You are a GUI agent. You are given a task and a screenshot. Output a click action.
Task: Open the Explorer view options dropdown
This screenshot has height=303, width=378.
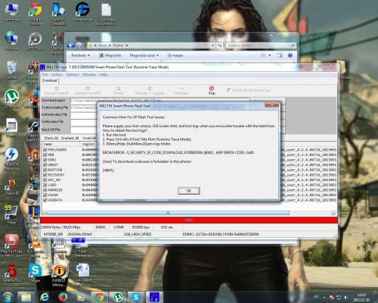270,55
